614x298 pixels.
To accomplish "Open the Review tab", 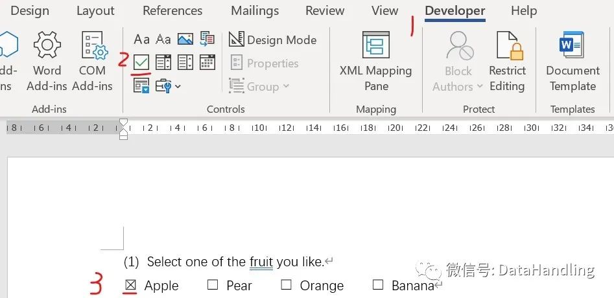I will (324, 11).
